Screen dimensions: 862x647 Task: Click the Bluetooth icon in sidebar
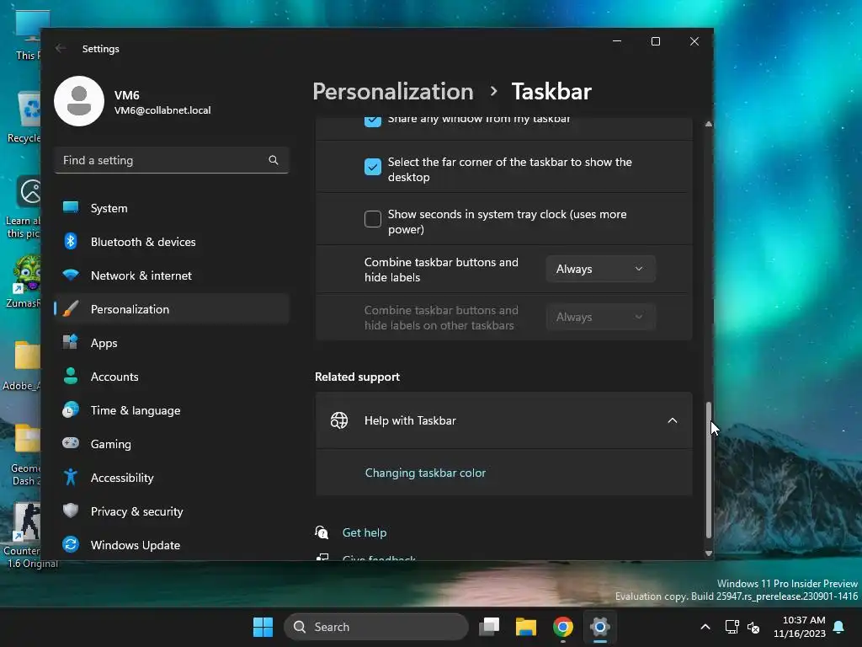coord(71,241)
